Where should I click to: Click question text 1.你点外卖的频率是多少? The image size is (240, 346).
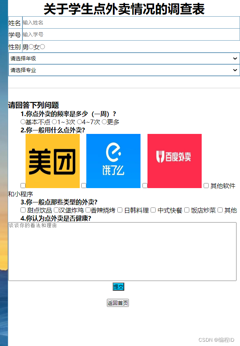(x=68, y=114)
